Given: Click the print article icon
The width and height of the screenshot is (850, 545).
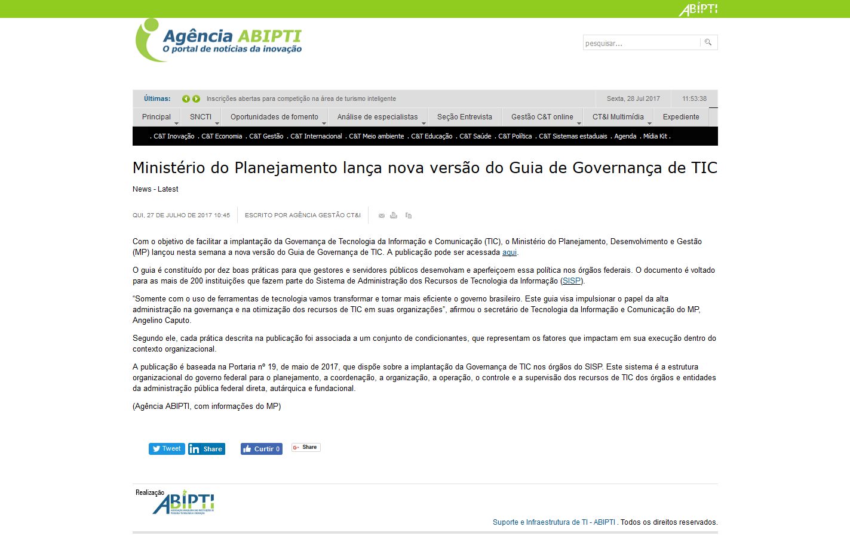Looking at the screenshot, I should [x=394, y=215].
